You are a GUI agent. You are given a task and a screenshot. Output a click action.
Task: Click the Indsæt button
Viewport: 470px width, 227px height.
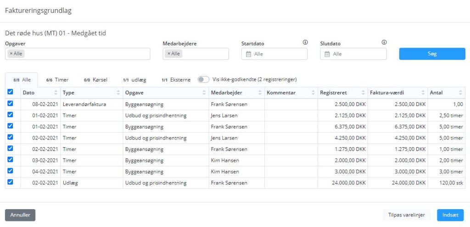(x=450, y=215)
